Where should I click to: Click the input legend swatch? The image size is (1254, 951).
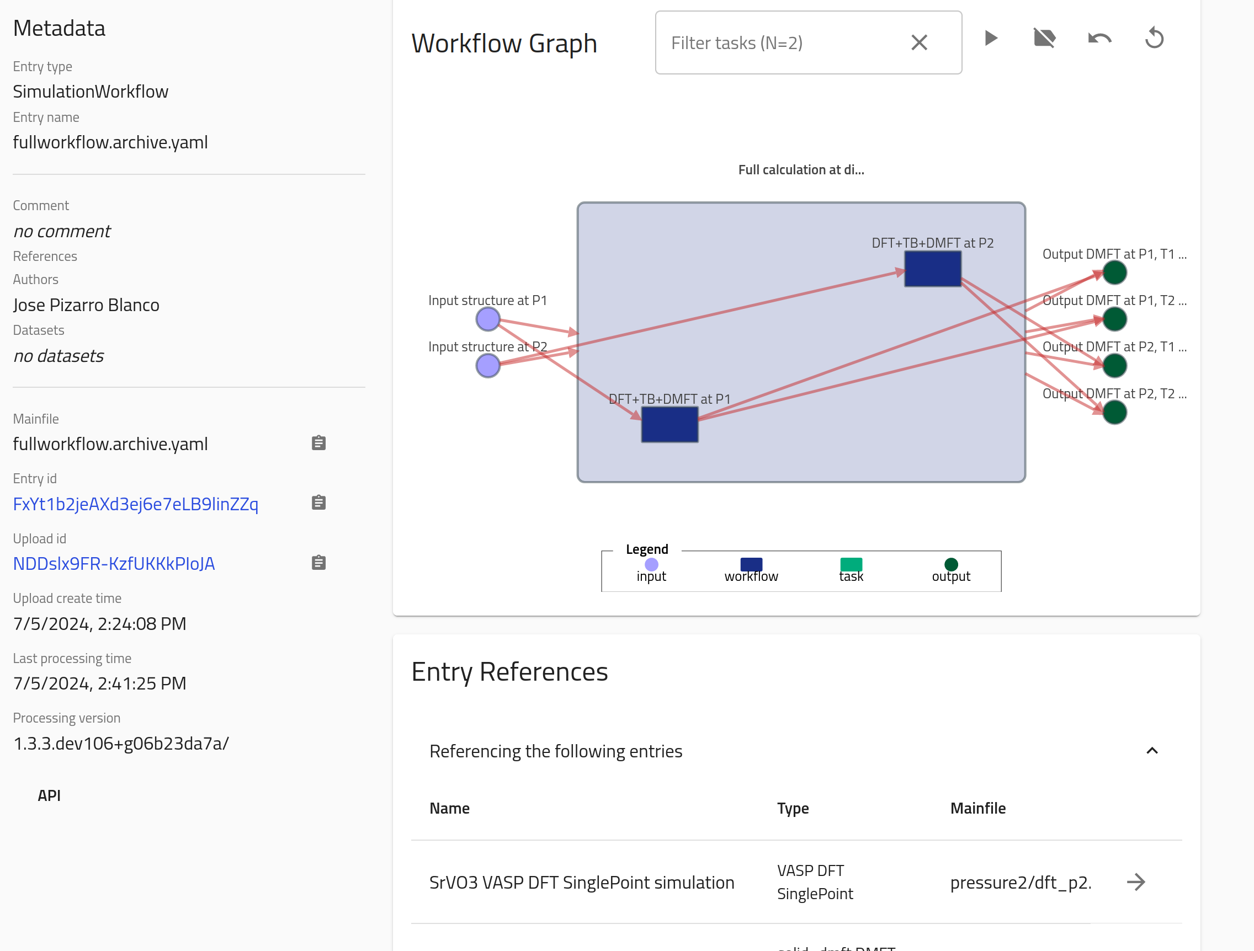click(x=651, y=564)
